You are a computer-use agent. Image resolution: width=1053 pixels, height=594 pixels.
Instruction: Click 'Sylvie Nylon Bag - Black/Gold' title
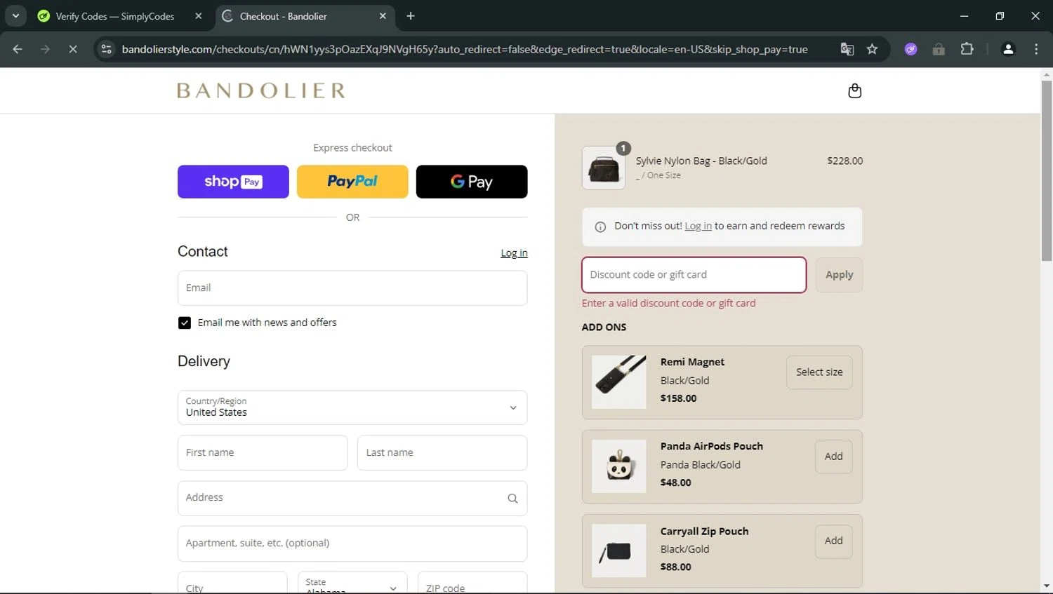pyautogui.click(x=701, y=161)
